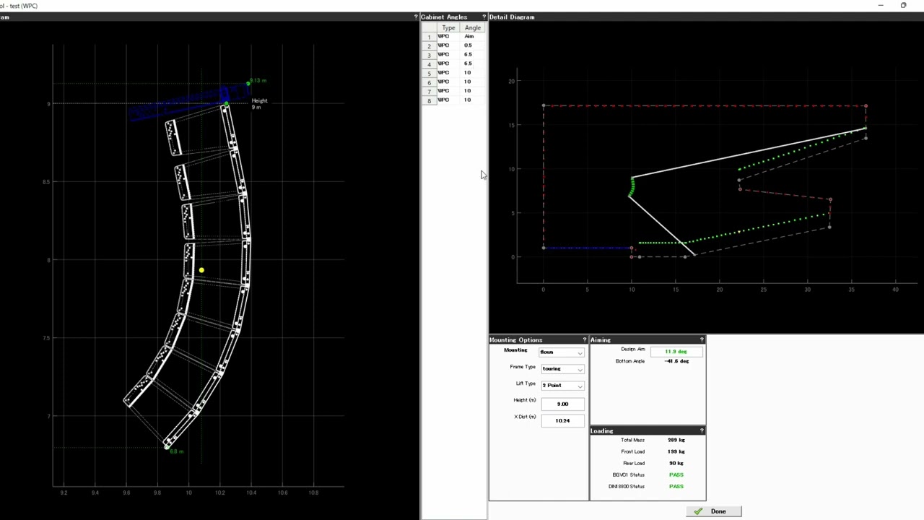Click the Type column header
The image size is (924, 520).
coord(448,27)
